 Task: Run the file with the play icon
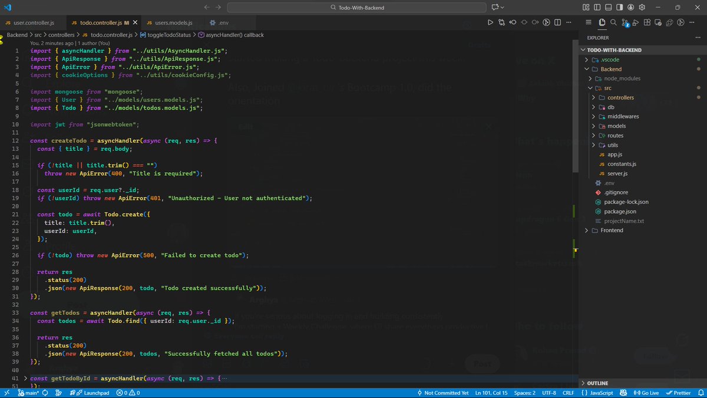click(490, 22)
